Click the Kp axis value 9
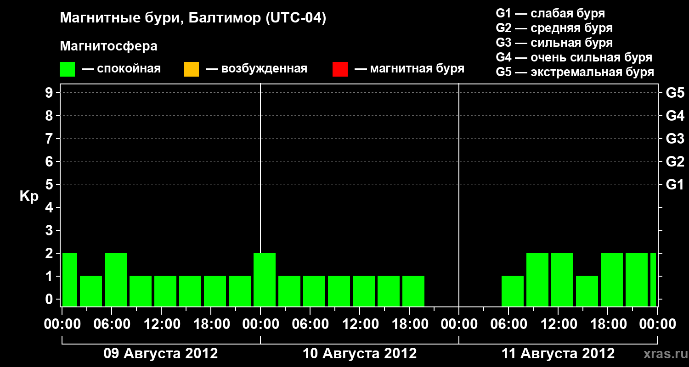 click(x=50, y=93)
